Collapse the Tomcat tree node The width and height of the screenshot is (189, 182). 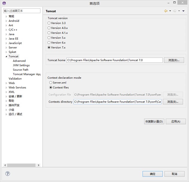point(6,56)
